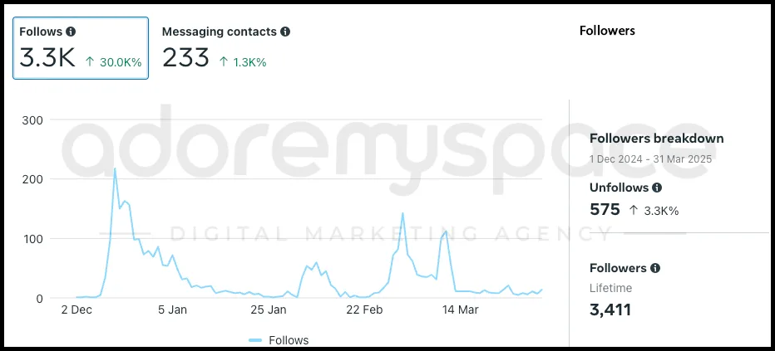Switch to the Messaging contacts metric card

pos(226,48)
